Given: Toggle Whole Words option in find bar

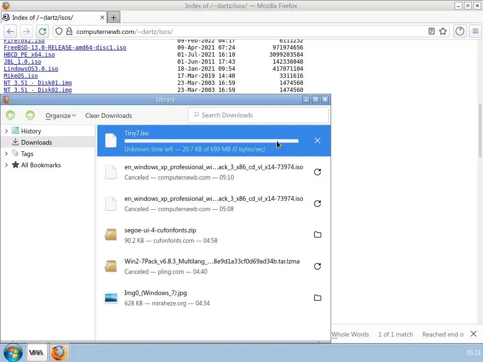Looking at the screenshot, I should [350, 334].
